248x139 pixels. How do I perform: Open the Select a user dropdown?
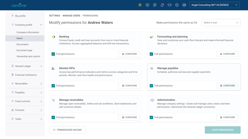coord(221,23)
